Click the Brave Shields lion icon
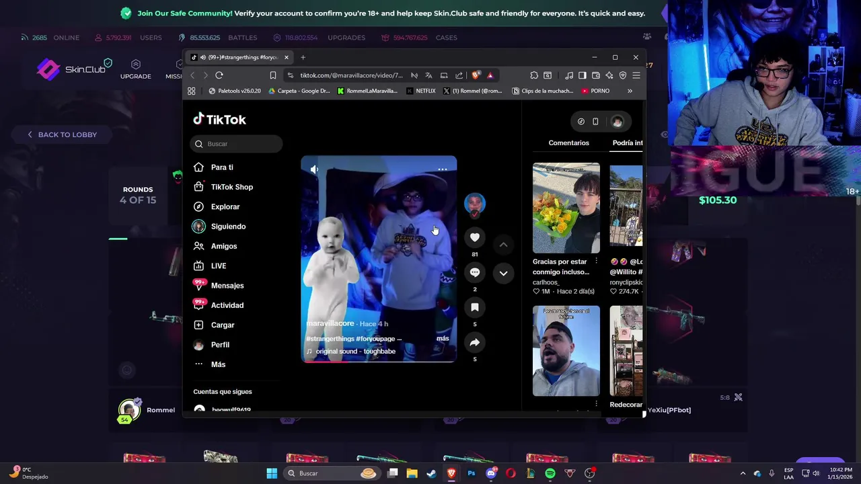This screenshot has height=484, width=861. (476, 75)
